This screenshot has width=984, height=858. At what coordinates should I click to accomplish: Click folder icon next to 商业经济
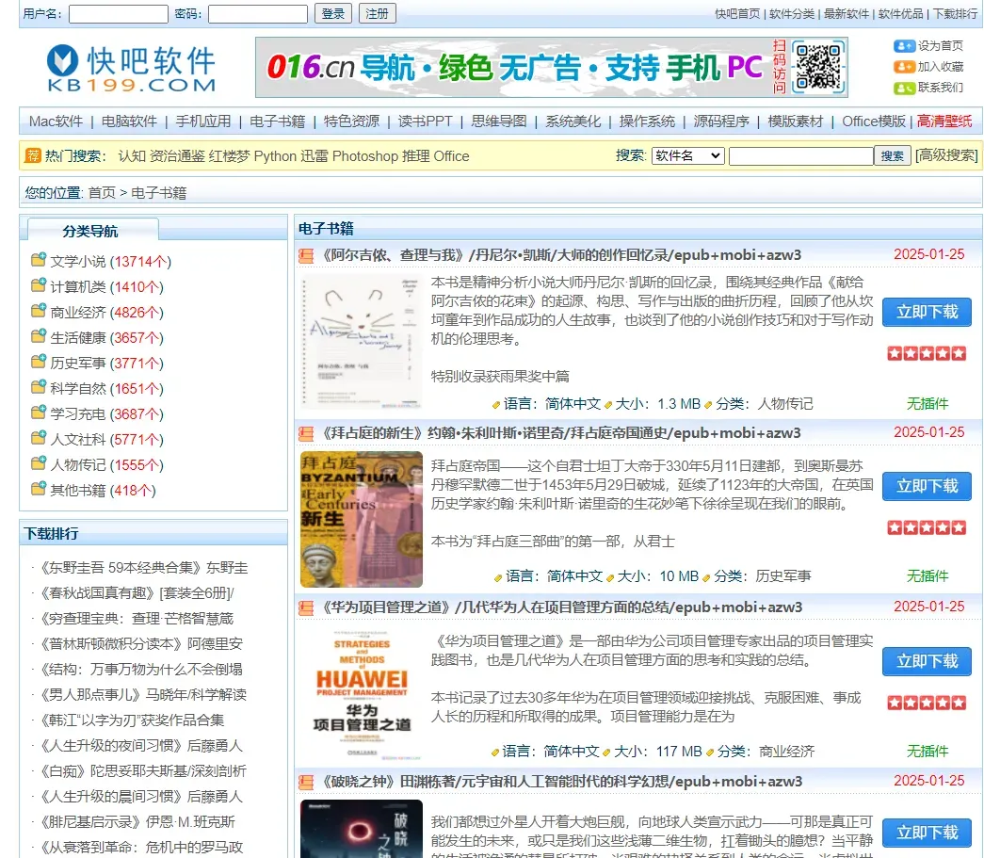[39, 310]
